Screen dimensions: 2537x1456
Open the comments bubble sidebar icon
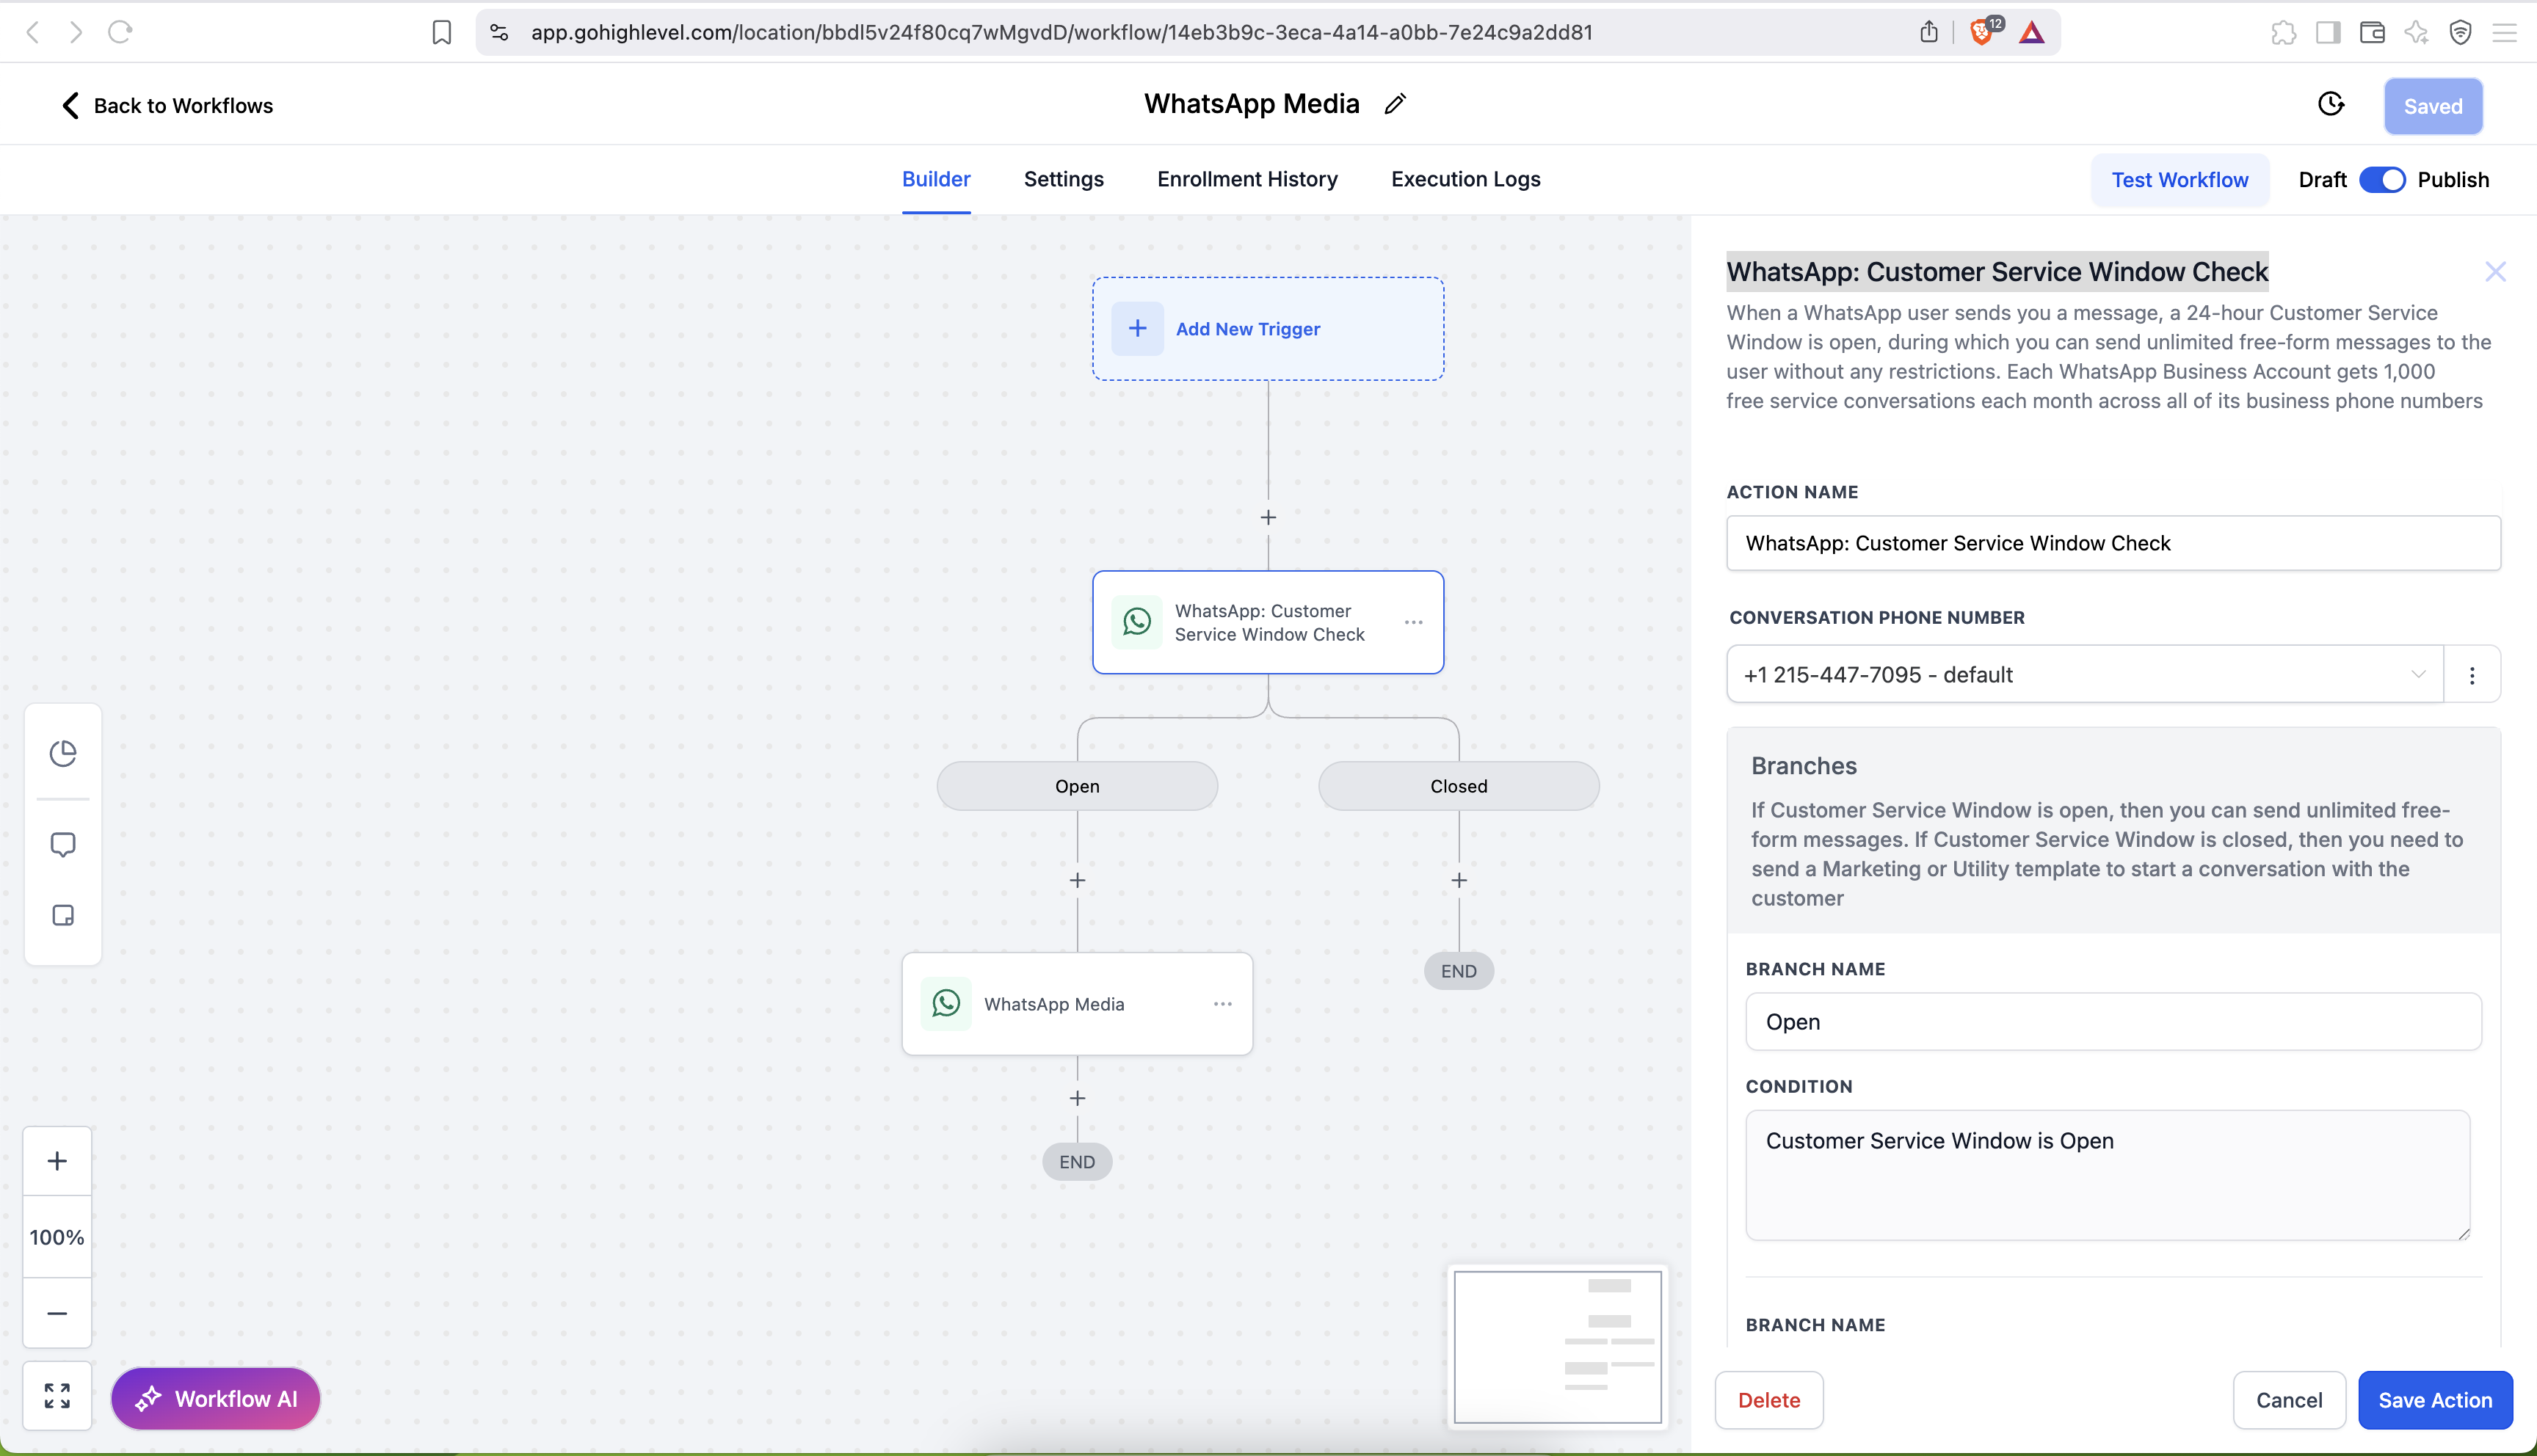pyautogui.click(x=63, y=845)
